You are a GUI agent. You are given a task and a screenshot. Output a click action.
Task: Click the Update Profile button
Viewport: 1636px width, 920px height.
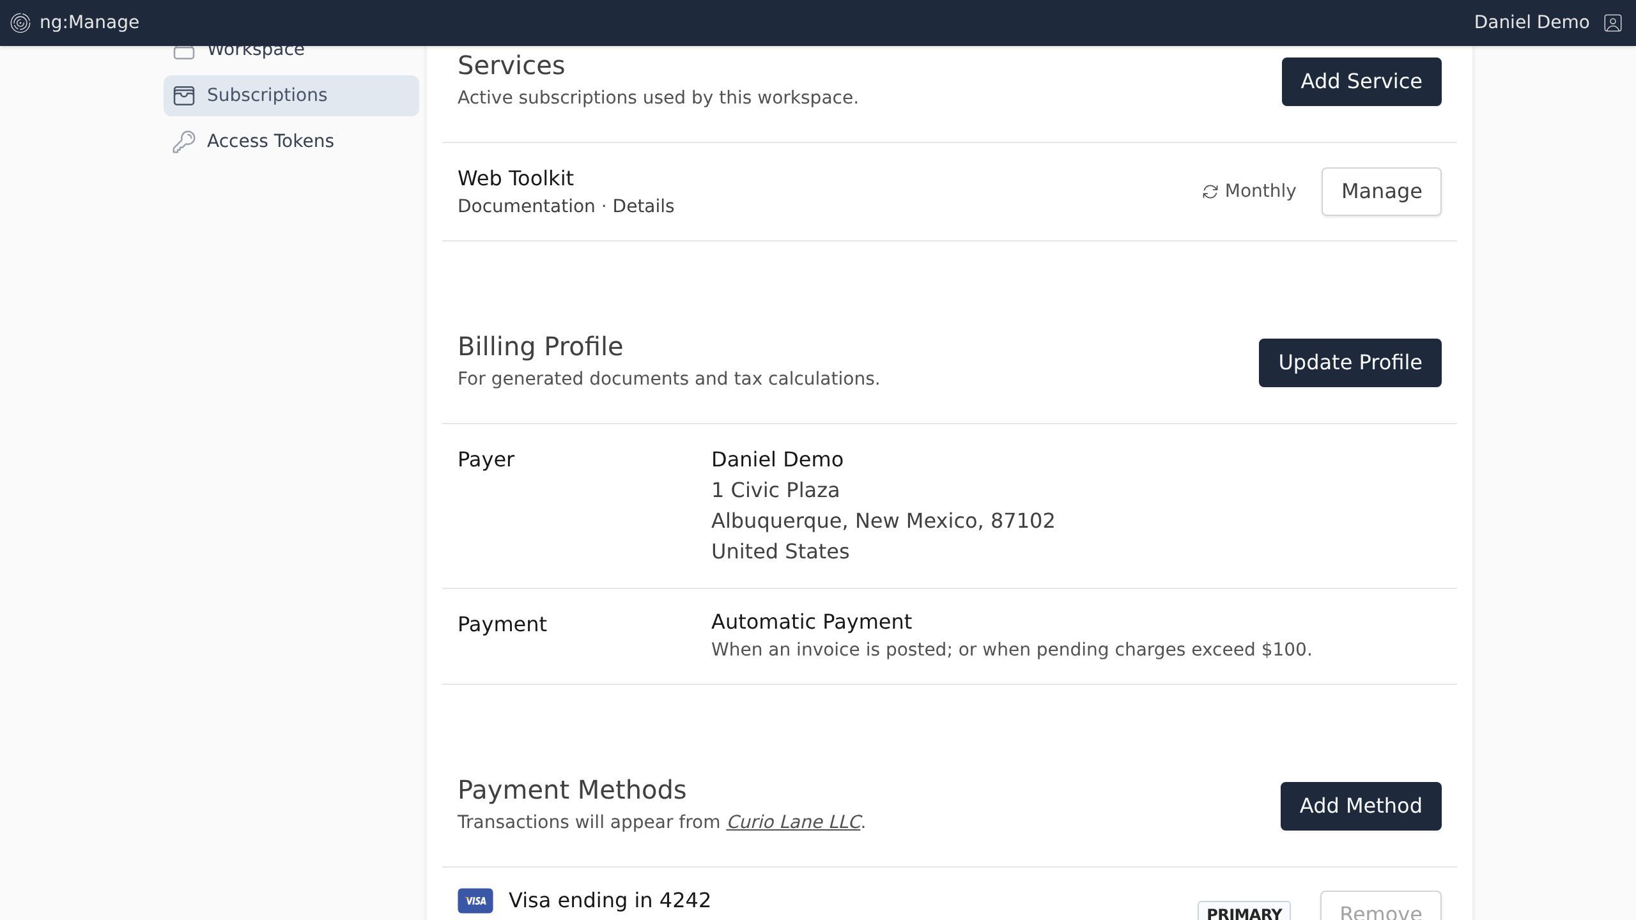[1350, 362]
